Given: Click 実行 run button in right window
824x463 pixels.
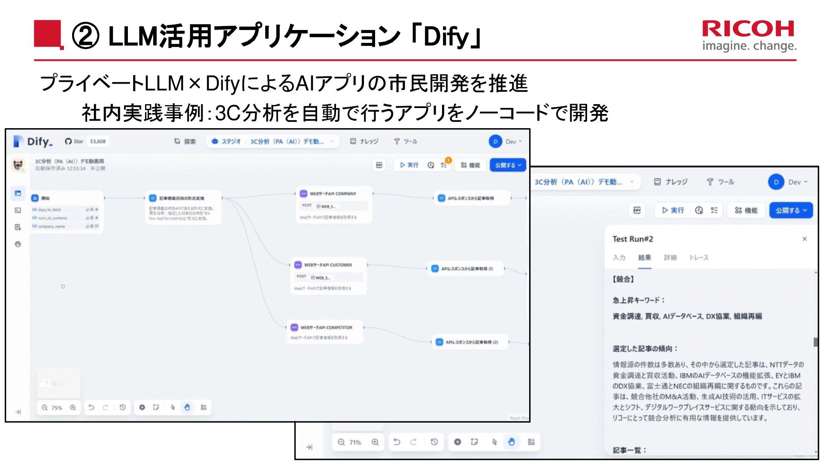Looking at the screenshot, I should click(673, 210).
